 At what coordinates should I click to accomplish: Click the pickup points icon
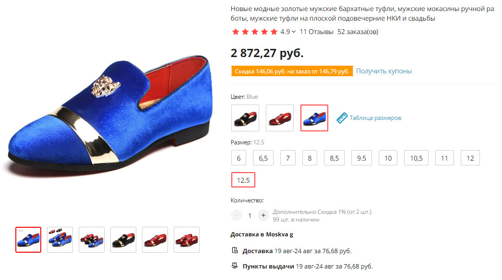[x=235, y=266]
